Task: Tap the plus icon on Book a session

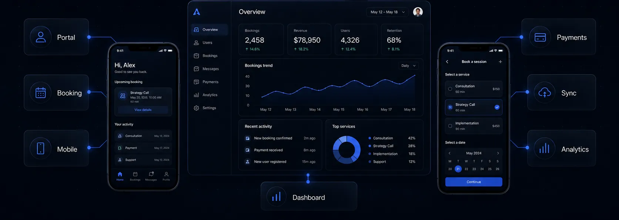Action: pos(500,62)
